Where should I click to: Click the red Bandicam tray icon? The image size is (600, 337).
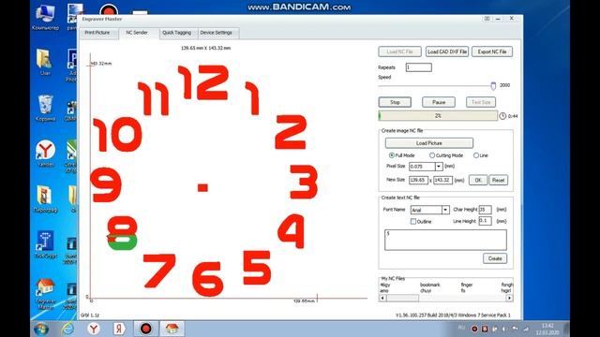(474, 329)
